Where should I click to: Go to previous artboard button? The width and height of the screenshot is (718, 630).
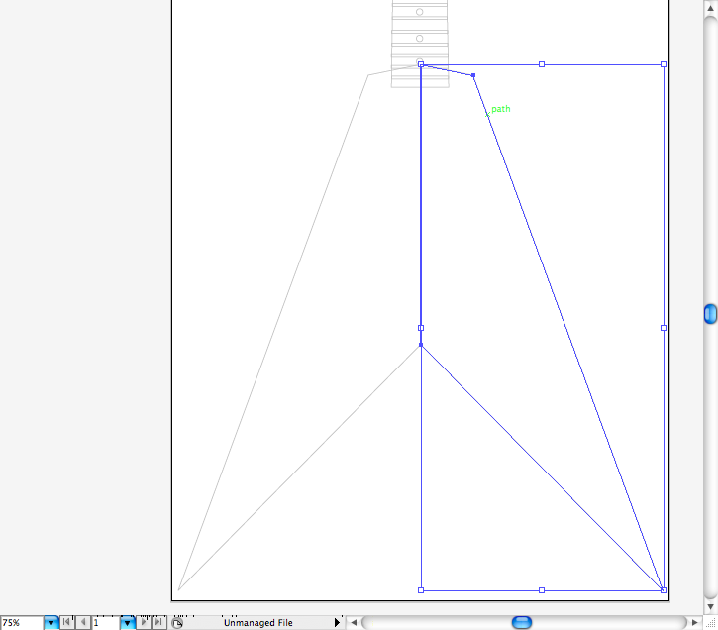[x=82, y=623]
